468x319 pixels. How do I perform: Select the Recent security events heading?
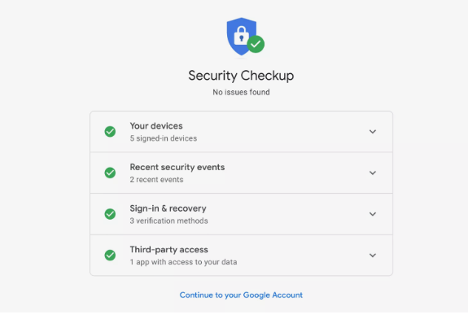coord(177,167)
